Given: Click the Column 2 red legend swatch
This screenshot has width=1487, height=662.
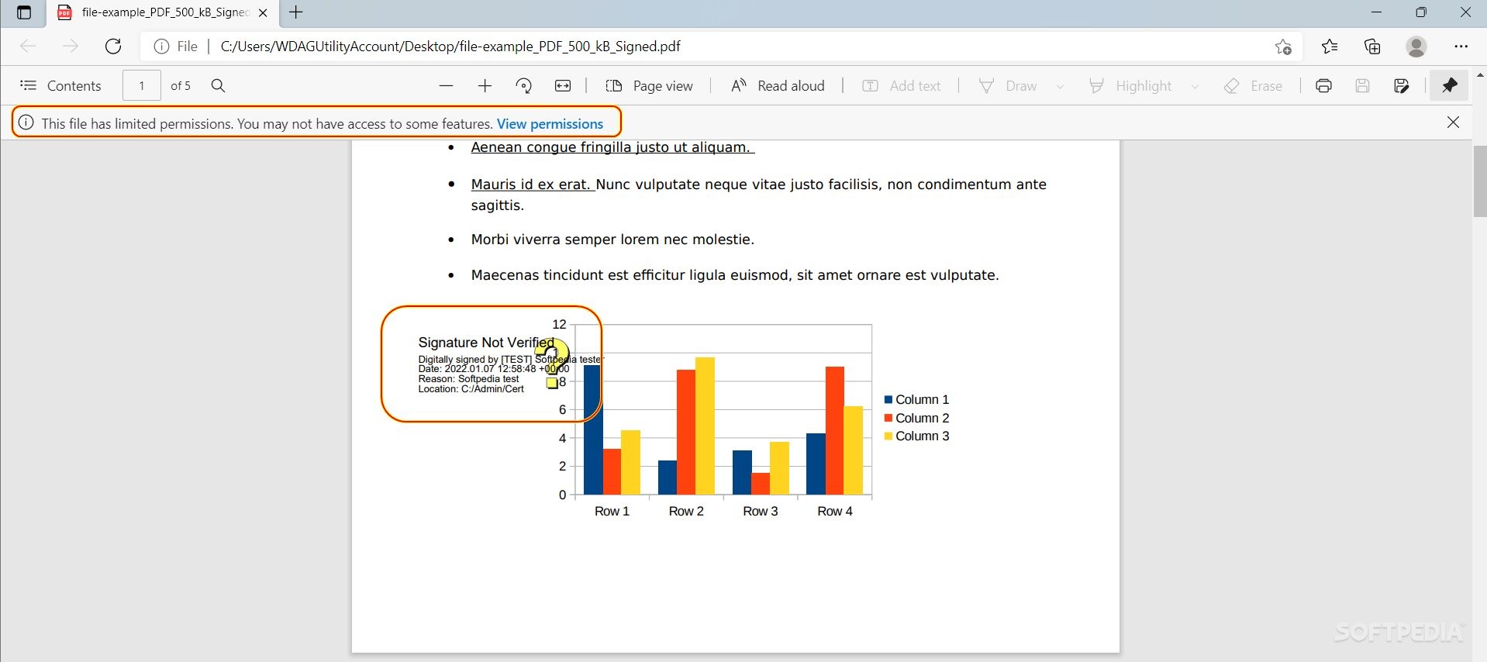Looking at the screenshot, I should point(888,418).
